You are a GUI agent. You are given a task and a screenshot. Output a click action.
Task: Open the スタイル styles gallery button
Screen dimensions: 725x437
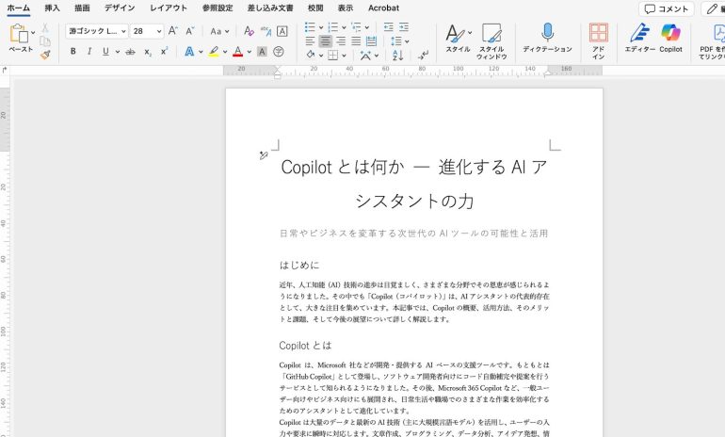[459, 38]
